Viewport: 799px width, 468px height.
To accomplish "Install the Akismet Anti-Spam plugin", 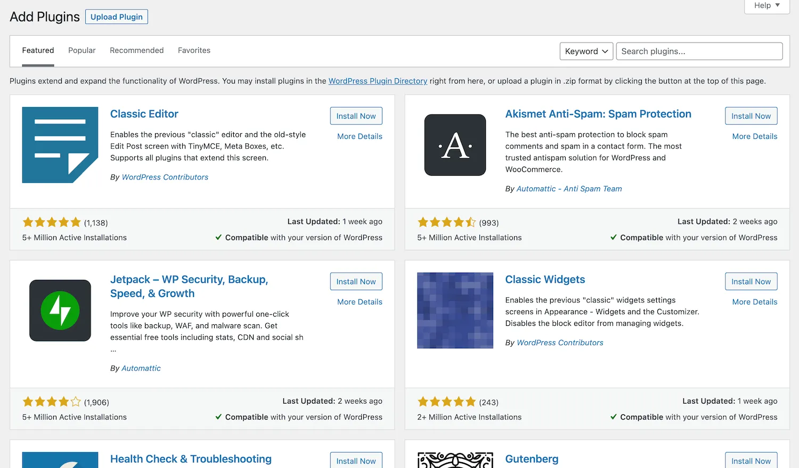I will coord(751,116).
